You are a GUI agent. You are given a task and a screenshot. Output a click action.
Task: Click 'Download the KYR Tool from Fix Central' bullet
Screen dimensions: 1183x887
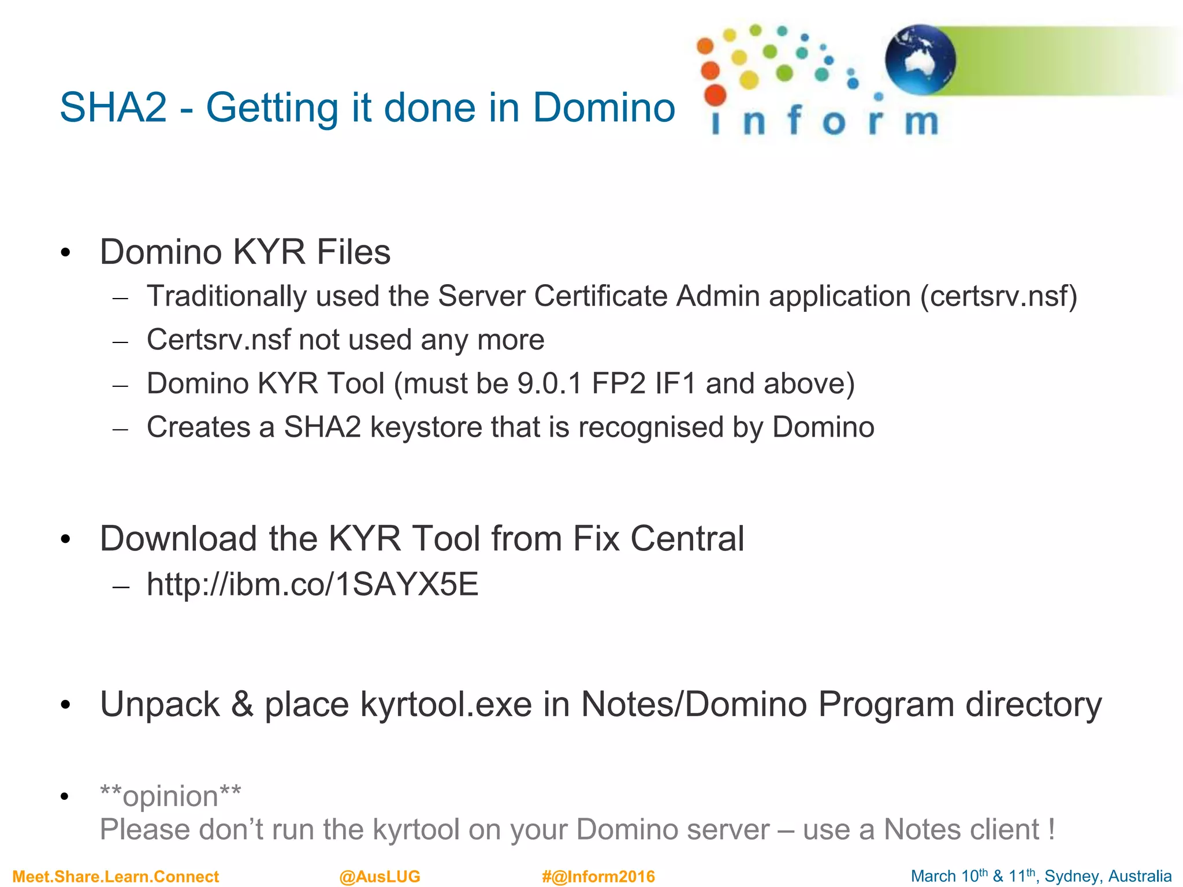pos(422,539)
